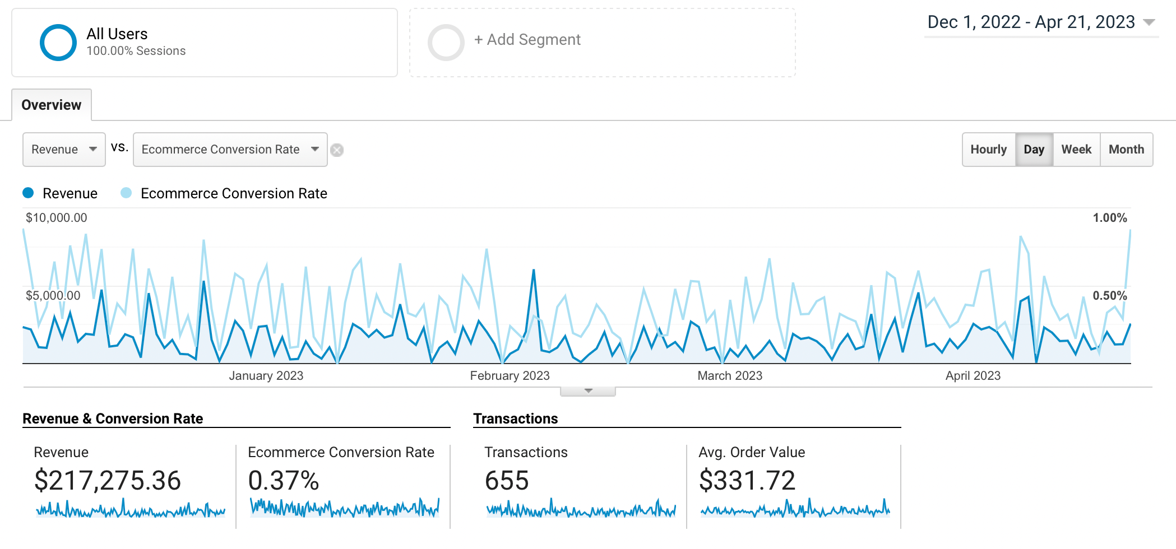The height and width of the screenshot is (549, 1176).
Task: Click the Revenue sparkline chart
Action: click(130, 509)
